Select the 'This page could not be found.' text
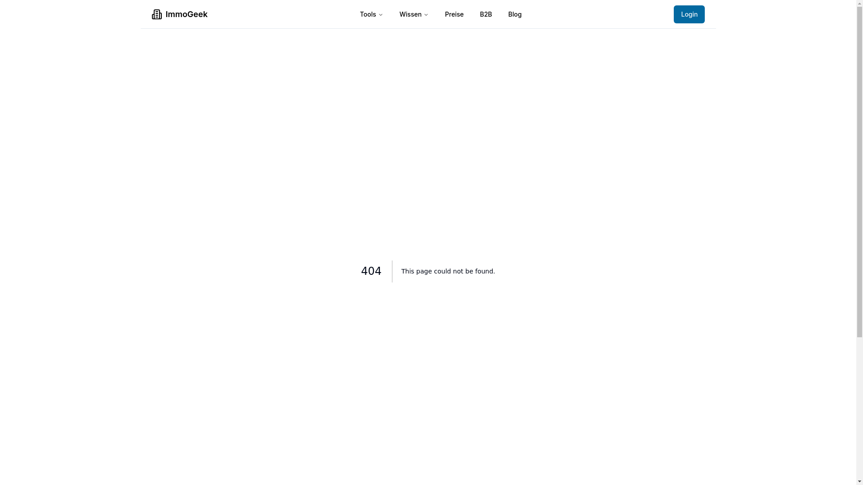Screen dimensions: 863x485 (x=448, y=271)
